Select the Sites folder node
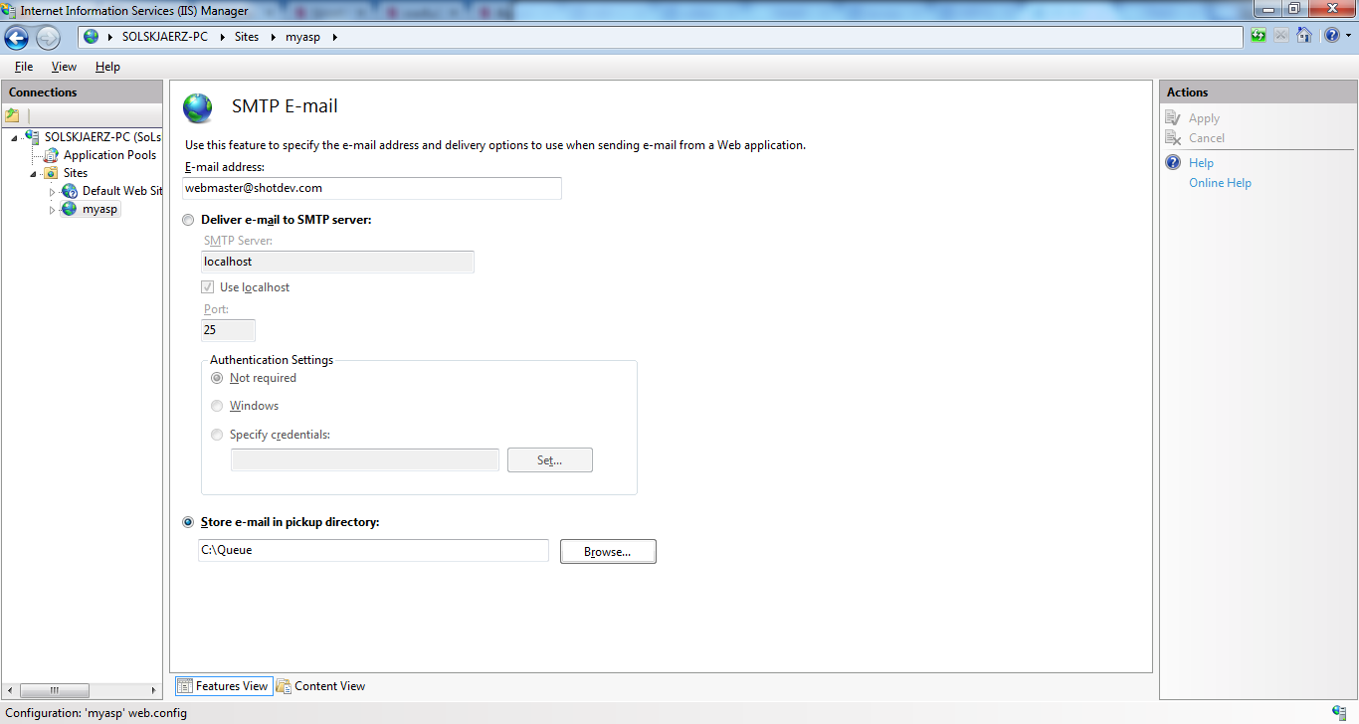 pyautogui.click(x=76, y=173)
